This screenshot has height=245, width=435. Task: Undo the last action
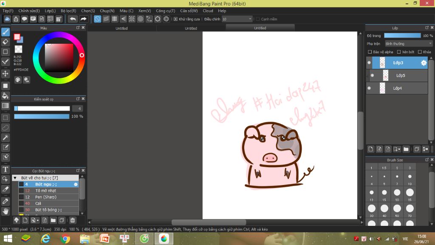click(73, 19)
